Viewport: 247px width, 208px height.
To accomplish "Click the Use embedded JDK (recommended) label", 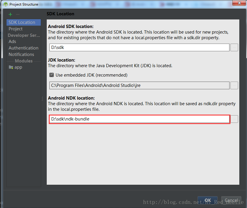I will point(91,75).
